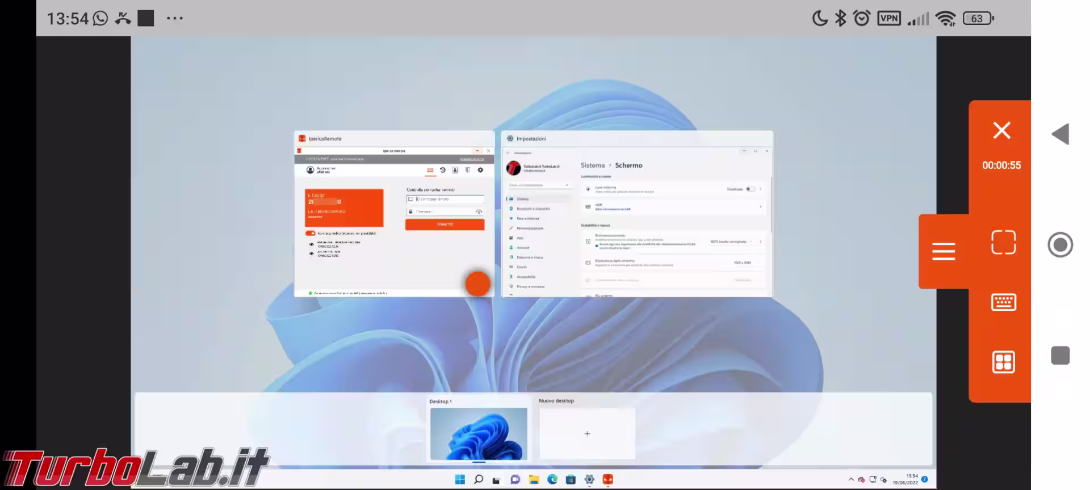1090x490 pixels.
Task: Toggle Luce notturna switch in Settings
Action: coord(751,189)
